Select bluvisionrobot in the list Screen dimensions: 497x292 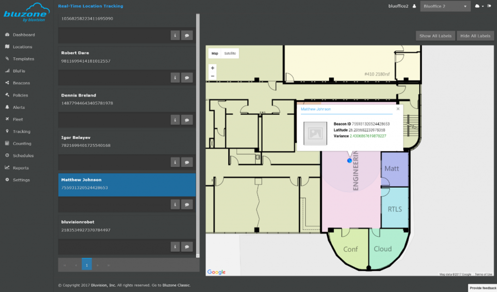pyautogui.click(x=127, y=227)
